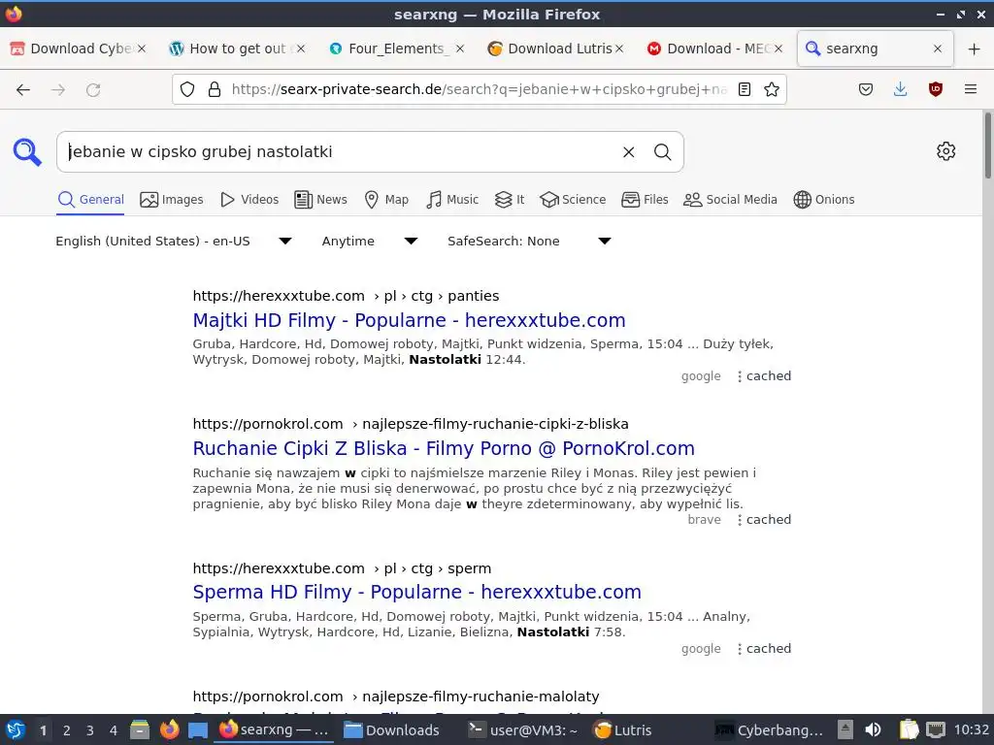This screenshot has width=994, height=745.
Task: Switch to workspace 3
Action: coord(89,730)
